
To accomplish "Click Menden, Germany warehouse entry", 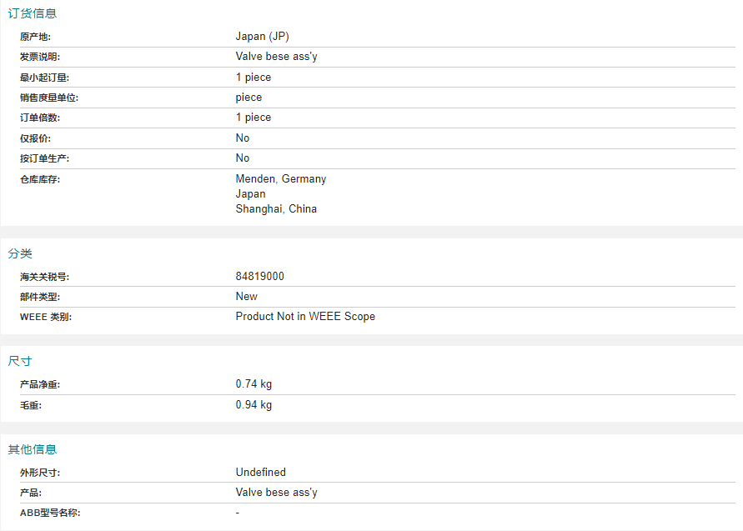I will [280, 178].
